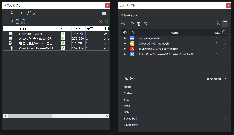Sort by 名前 column header
234x135 pixels.
click(x=36, y=29)
